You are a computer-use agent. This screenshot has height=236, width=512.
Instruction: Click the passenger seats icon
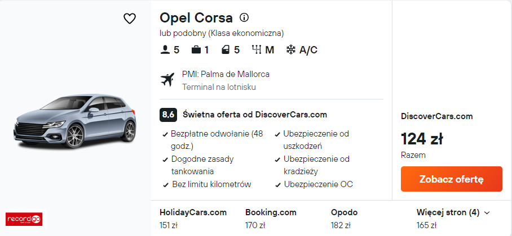[165, 50]
